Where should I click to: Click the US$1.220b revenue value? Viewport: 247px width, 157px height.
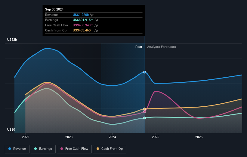pos(81,15)
